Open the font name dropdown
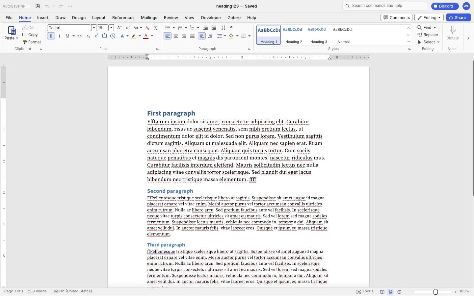The width and height of the screenshot is (474, 296). 93,28
